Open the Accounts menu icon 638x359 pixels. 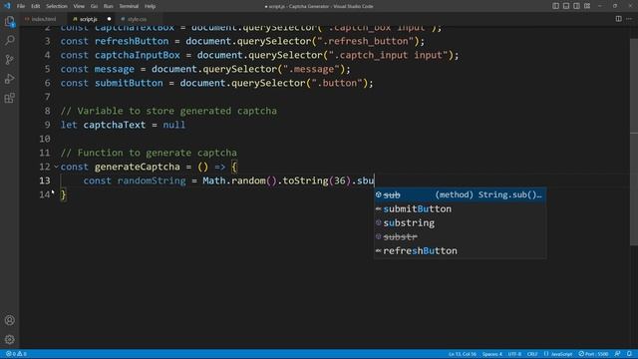pyautogui.click(x=9, y=320)
